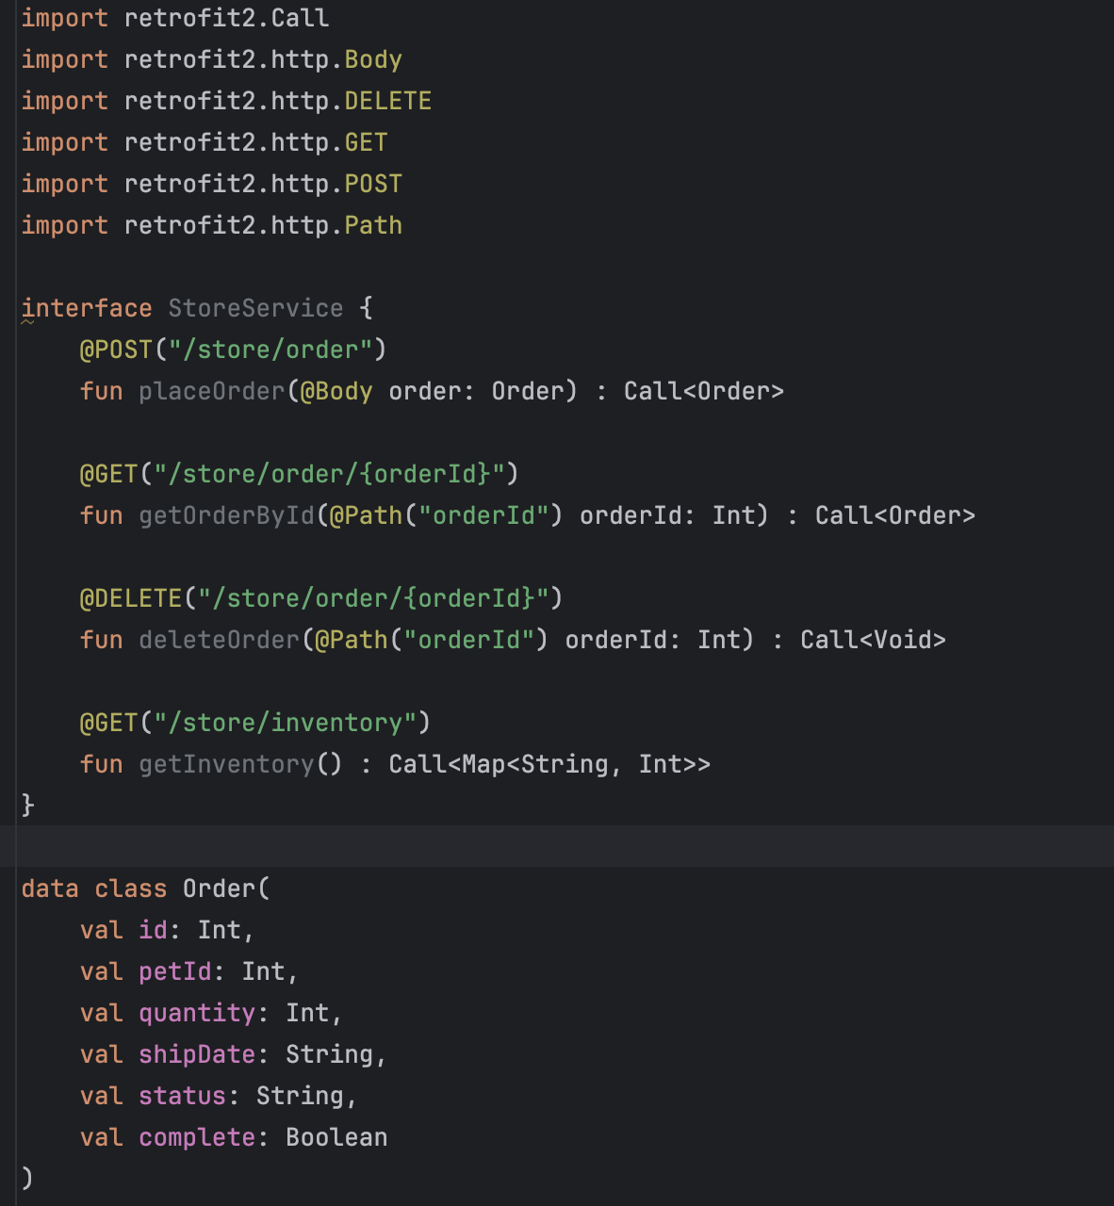Click the deleteOrder function name
1114x1206 pixels.
[x=219, y=640]
